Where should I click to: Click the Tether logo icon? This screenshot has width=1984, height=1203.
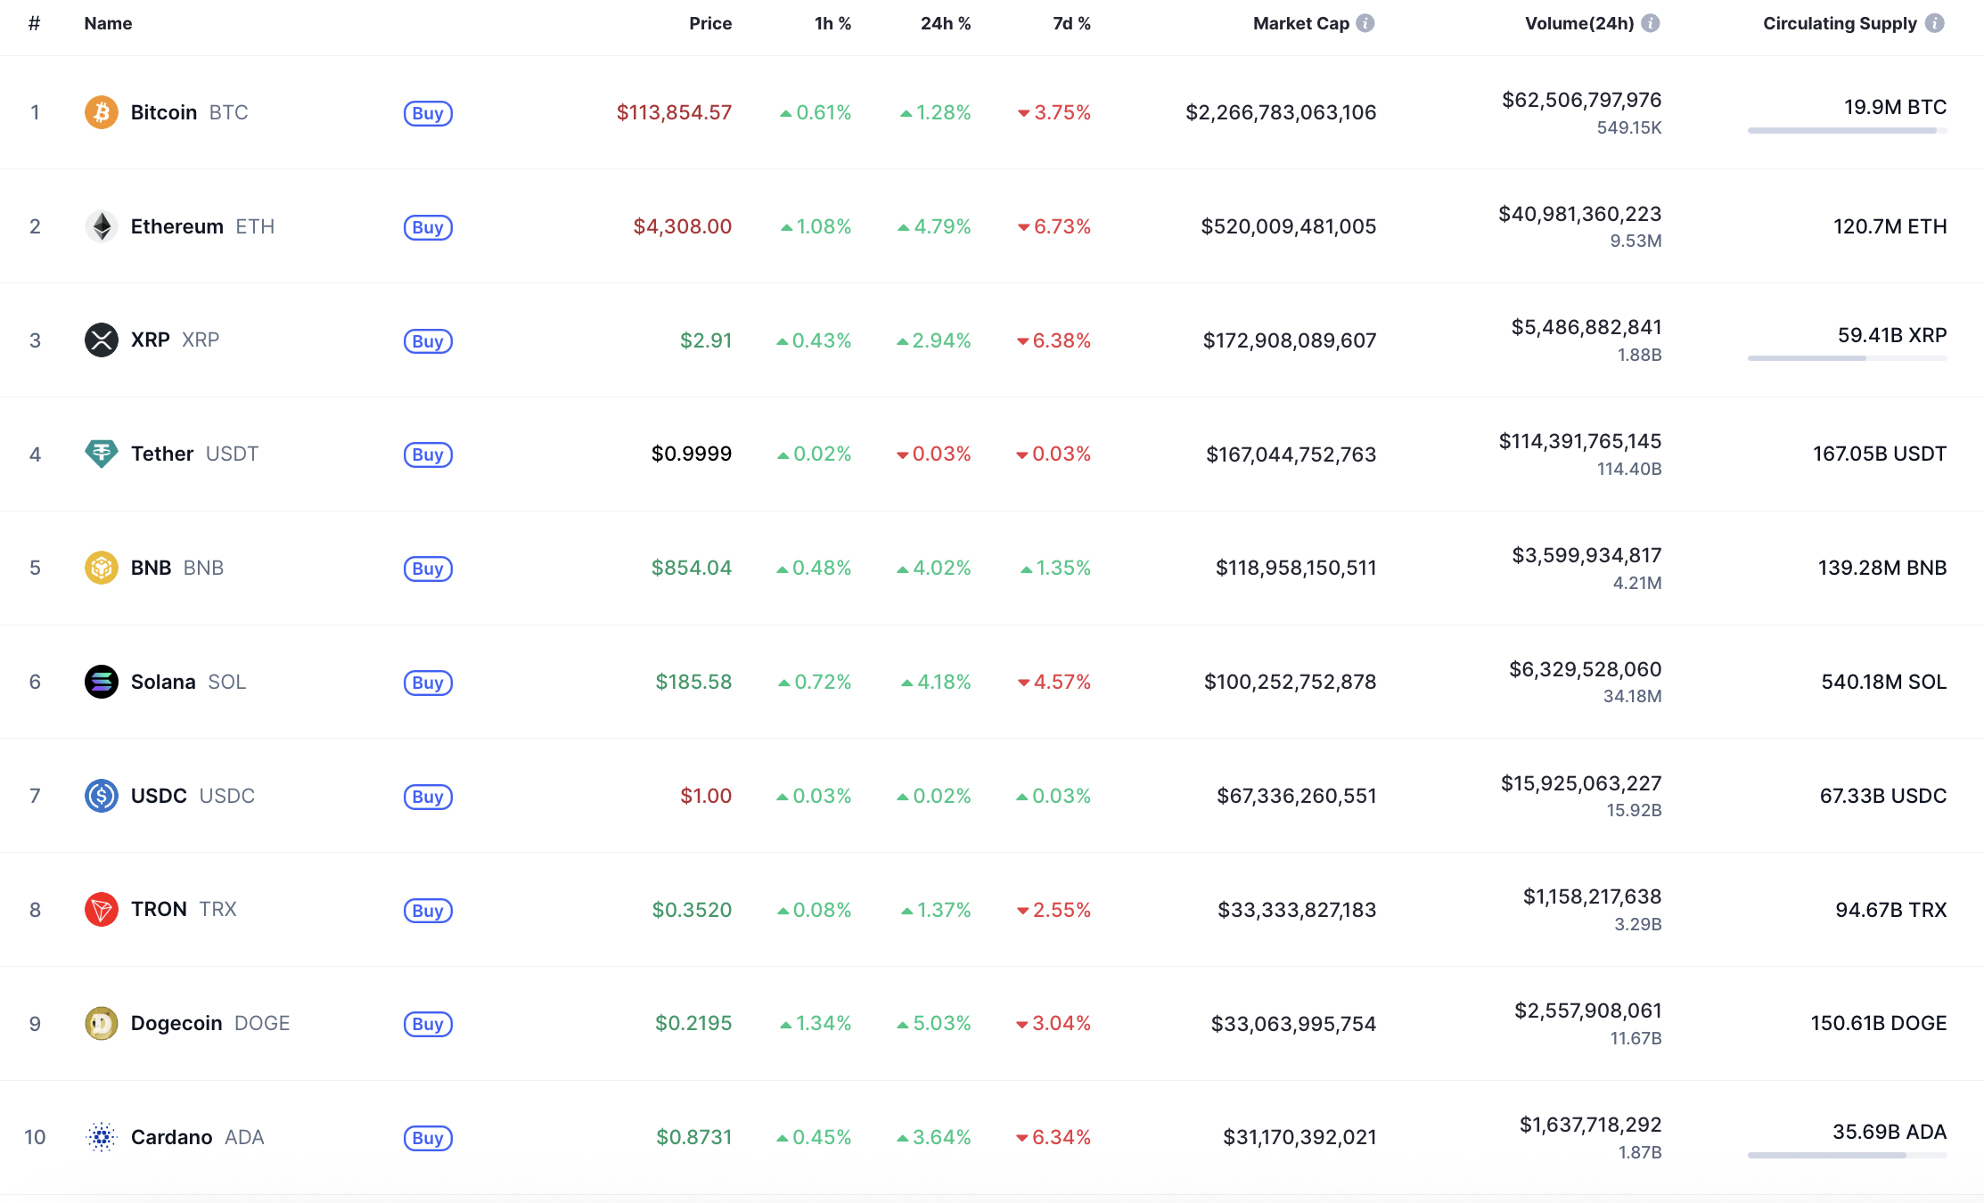pos(102,454)
